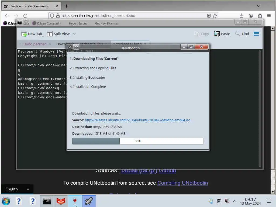276x207 pixels.
Task: Go back in the browser
Action: click(7, 16)
